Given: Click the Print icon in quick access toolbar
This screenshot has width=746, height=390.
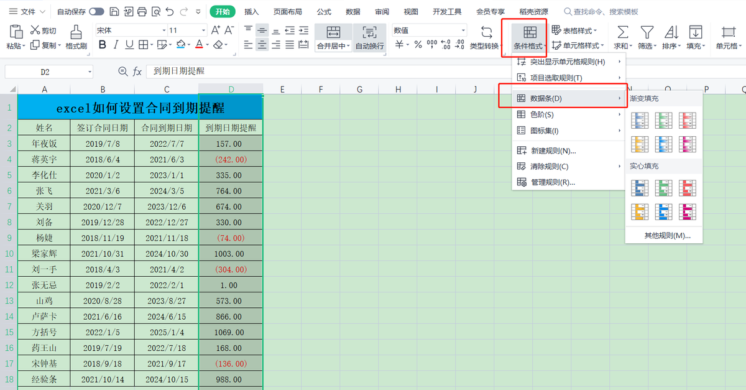Looking at the screenshot, I should [x=142, y=12].
